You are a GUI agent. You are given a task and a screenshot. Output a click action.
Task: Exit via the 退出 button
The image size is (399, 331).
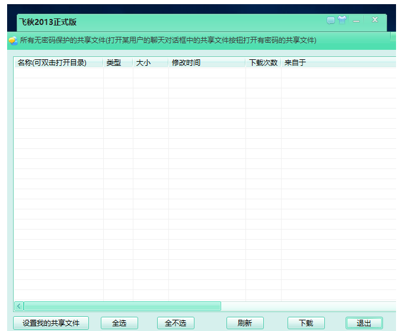click(364, 323)
